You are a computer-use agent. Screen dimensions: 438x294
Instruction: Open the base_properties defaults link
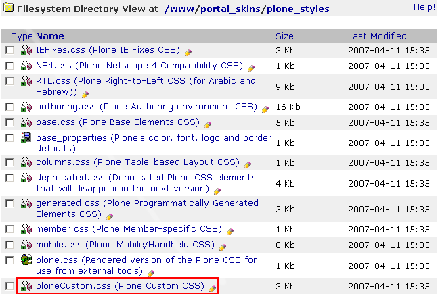pos(154,143)
